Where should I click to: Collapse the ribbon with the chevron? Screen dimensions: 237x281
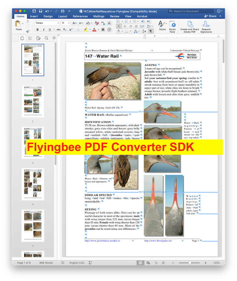pyautogui.click(x=220, y=16)
